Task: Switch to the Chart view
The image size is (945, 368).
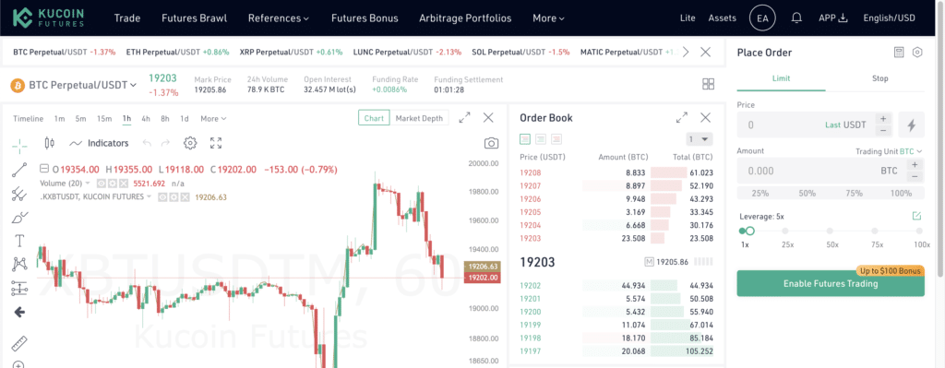Action: (x=374, y=118)
